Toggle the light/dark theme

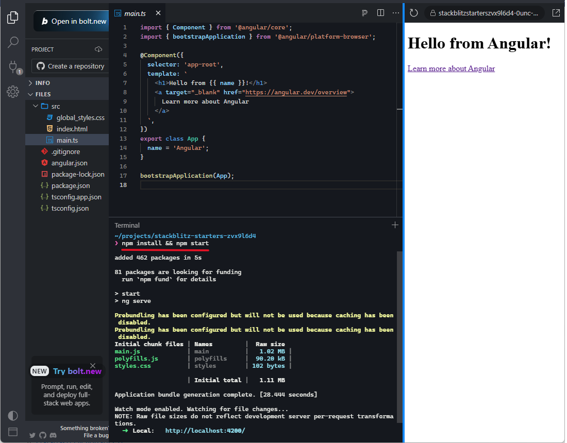[13, 415]
